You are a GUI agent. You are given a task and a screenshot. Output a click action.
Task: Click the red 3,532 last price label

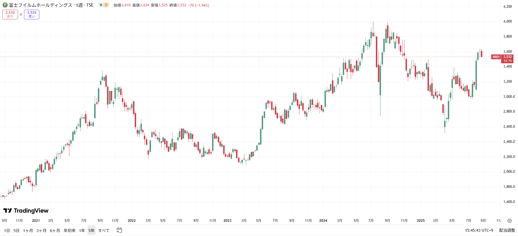point(507,59)
